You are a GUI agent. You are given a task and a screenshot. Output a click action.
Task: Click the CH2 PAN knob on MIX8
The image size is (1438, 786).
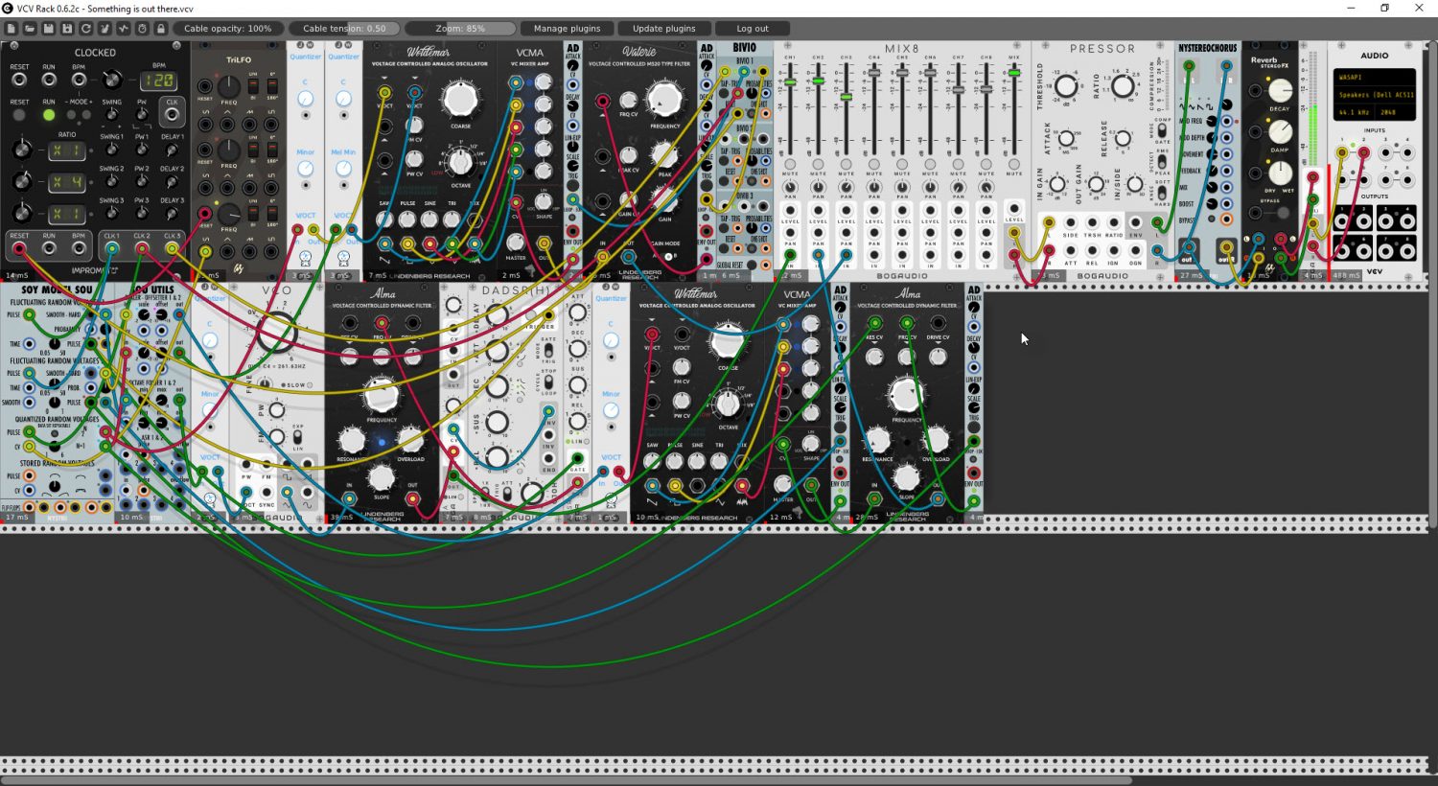pyautogui.click(x=818, y=187)
